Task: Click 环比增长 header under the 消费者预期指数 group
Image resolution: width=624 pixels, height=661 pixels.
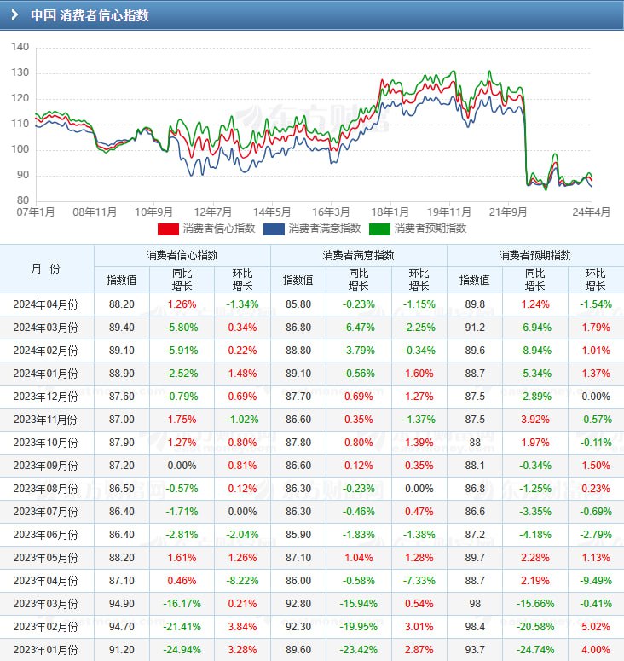Action: 595,280
